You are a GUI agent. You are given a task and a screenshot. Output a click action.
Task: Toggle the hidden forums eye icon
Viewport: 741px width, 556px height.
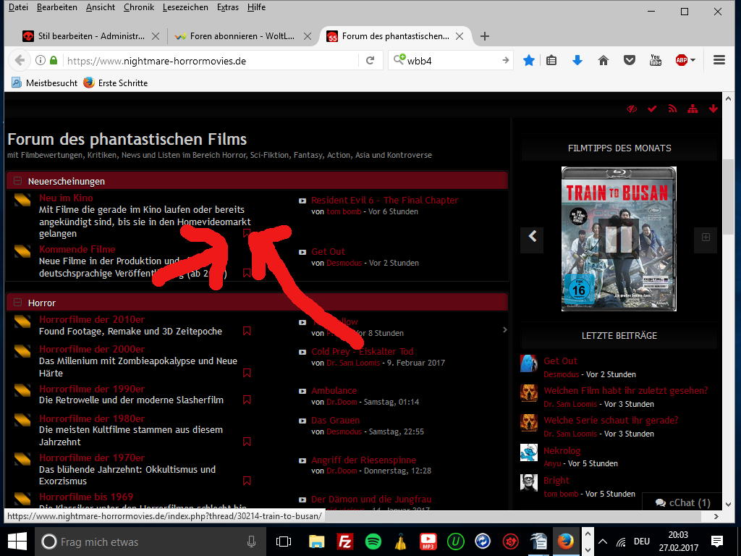point(632,109)
